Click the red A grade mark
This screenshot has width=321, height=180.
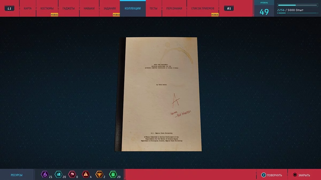175,101
